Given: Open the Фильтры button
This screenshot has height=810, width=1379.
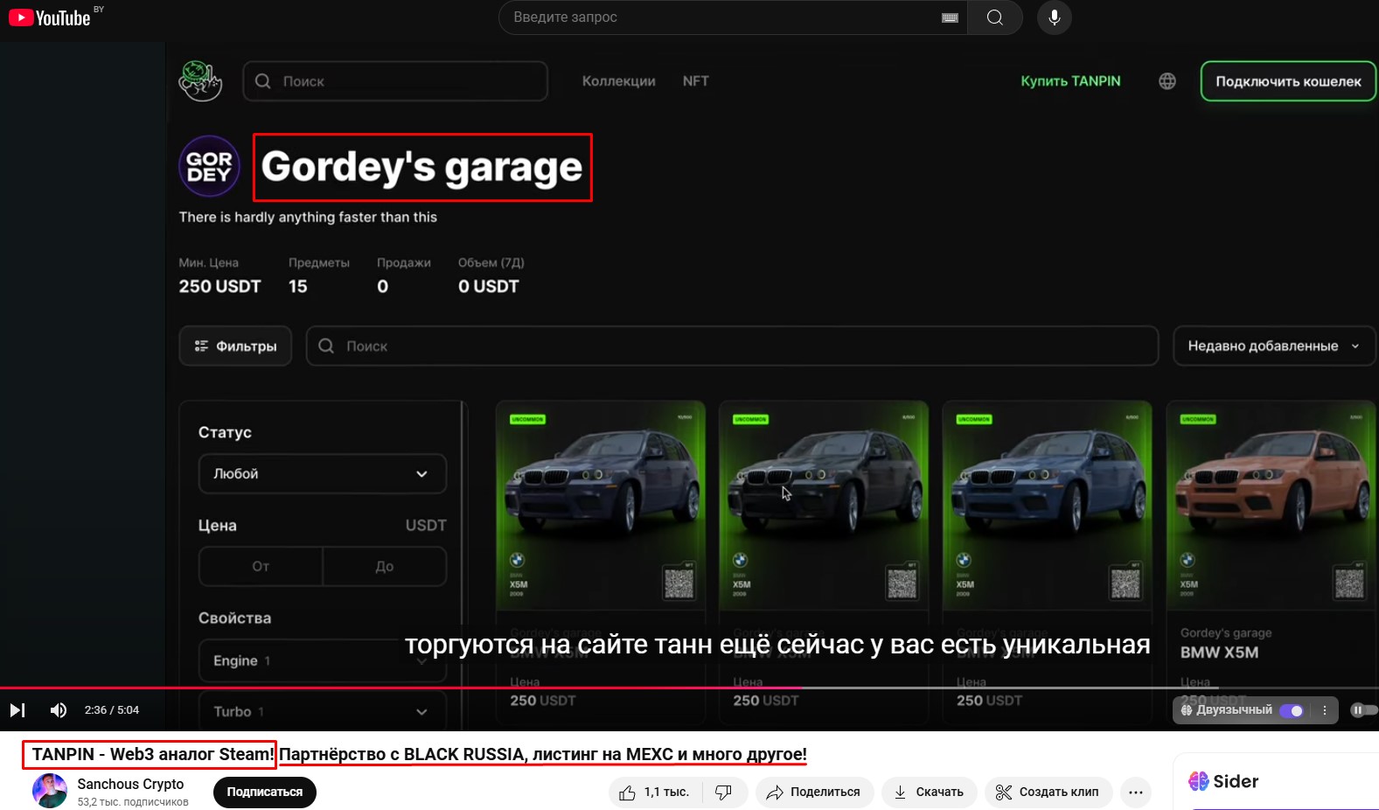Looking at the screenshot, I should tap(235, 346).
